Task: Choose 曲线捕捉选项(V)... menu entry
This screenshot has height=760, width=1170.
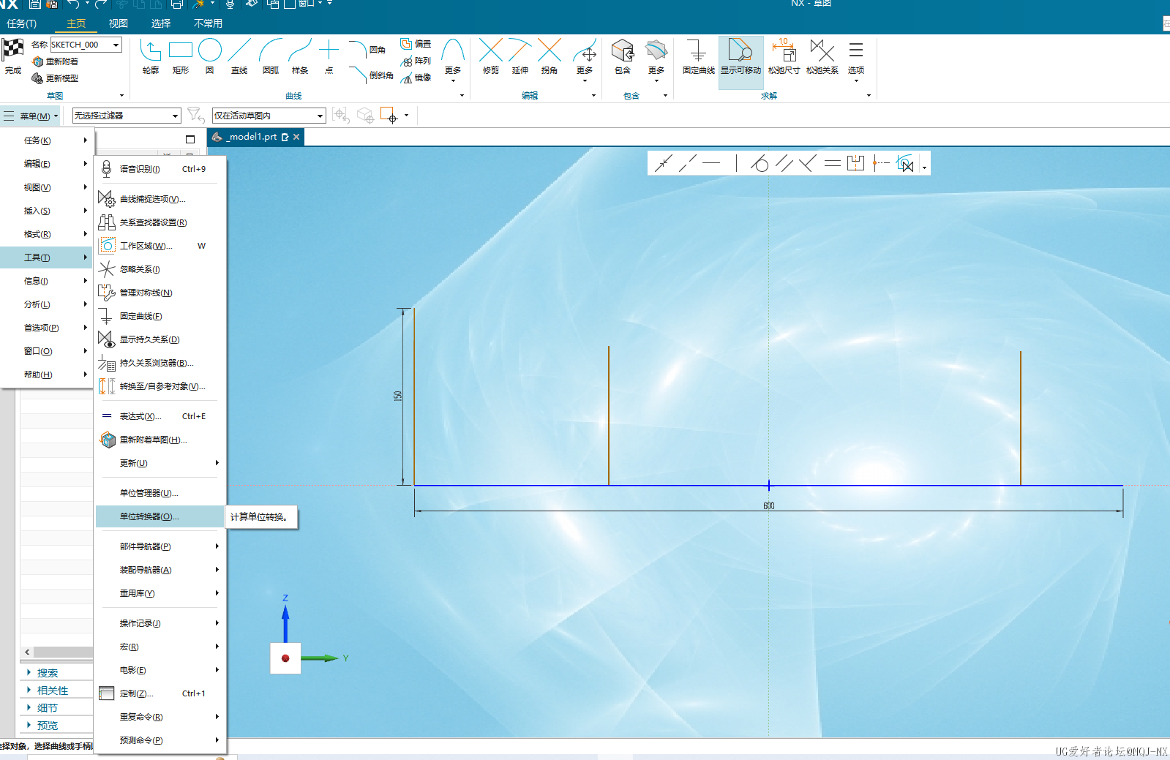Action: tap(160, 199)
